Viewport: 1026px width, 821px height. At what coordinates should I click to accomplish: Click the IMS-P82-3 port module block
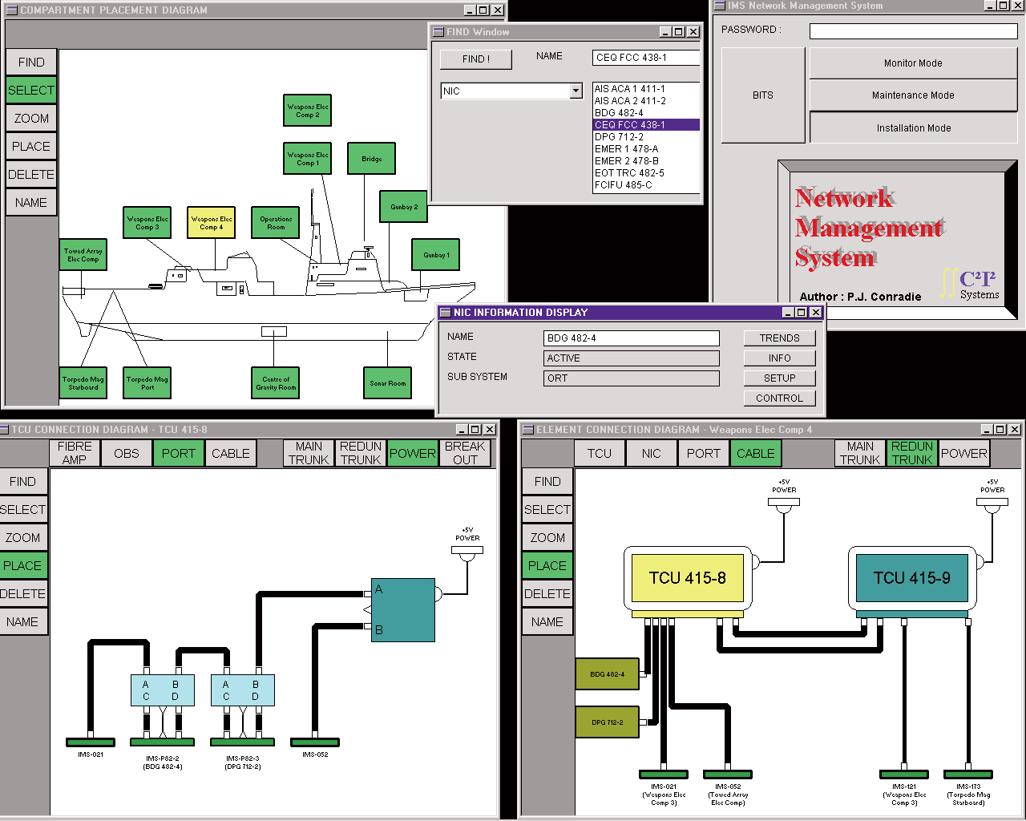pyautogui.click(x=243, y=690)
